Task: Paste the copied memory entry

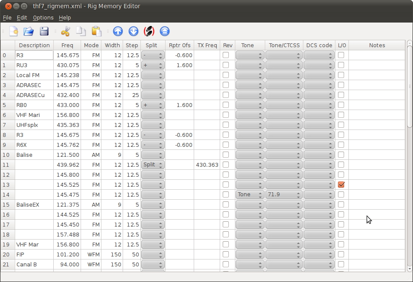Action: point(96,31)
